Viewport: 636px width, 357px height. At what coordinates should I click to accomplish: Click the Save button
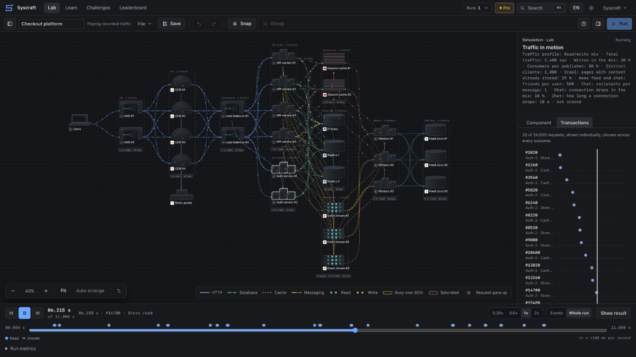pyautogui.click(x=171, y=24)
